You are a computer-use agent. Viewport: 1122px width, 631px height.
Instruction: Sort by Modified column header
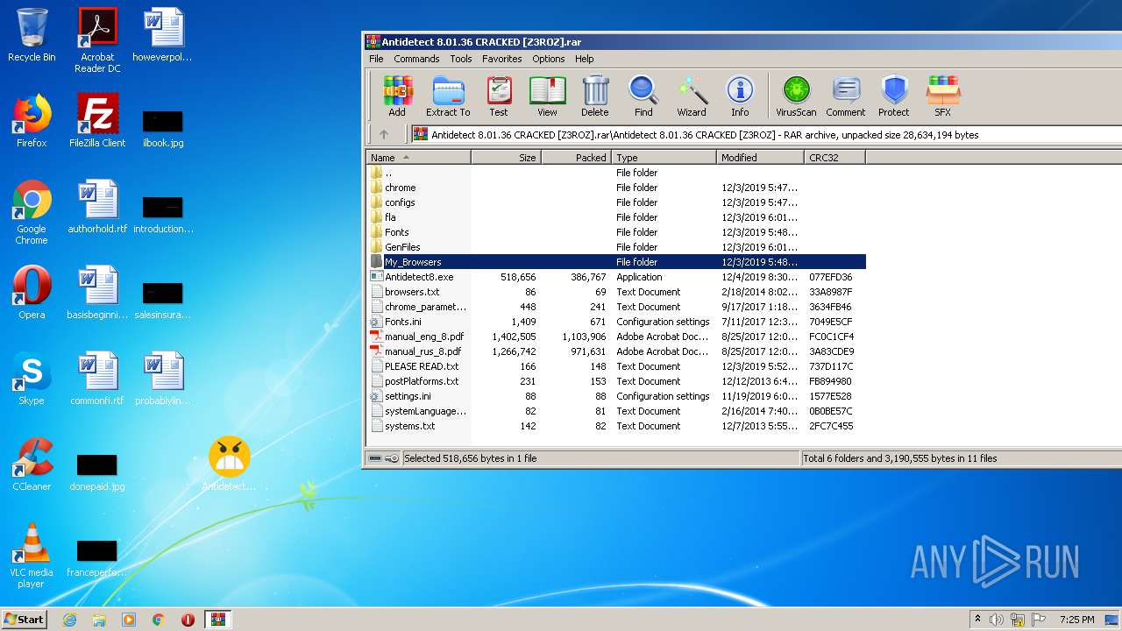pos(760,158)
